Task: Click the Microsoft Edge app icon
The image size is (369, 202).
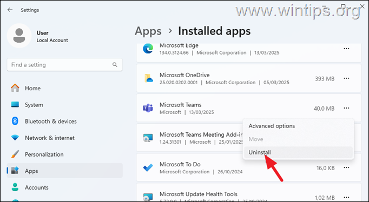Action: point(148,49)
